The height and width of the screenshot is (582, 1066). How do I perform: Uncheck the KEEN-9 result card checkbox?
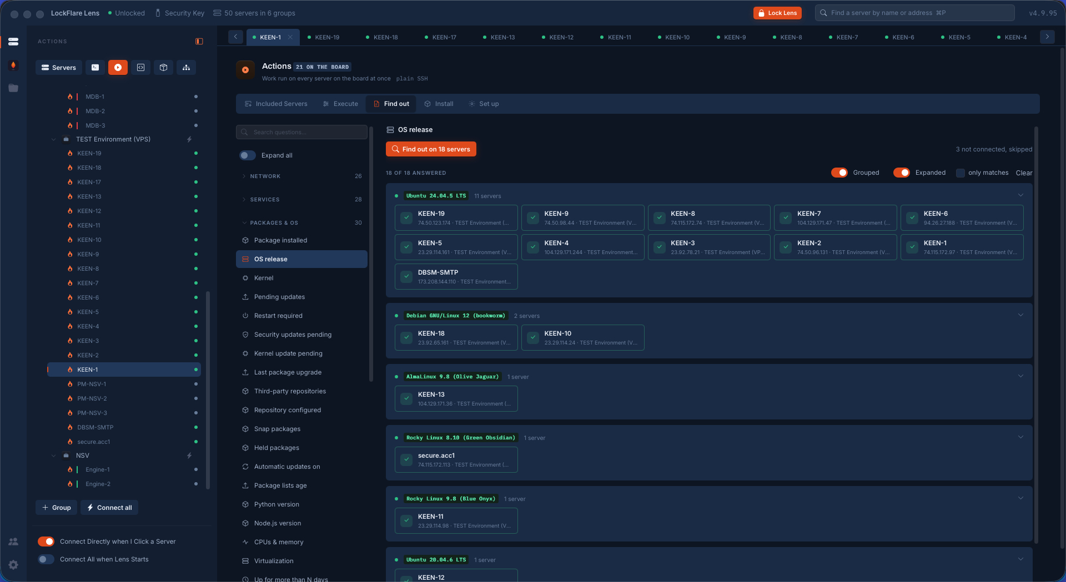tap(533, 217)
